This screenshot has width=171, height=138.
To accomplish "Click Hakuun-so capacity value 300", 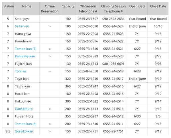I will tap(68, 101).
